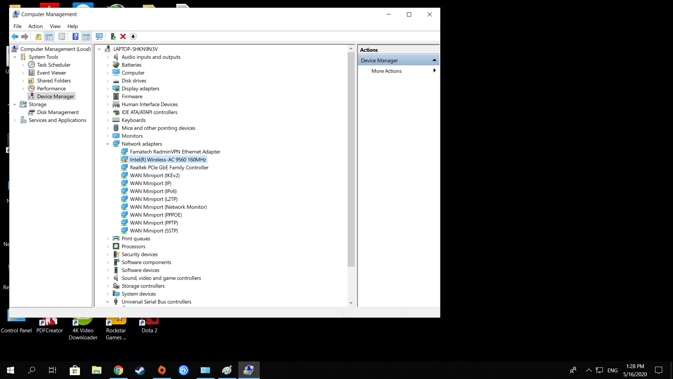
Task: Click the Security devices category icon
Action: pyautogui.click(x=116, y=254)
